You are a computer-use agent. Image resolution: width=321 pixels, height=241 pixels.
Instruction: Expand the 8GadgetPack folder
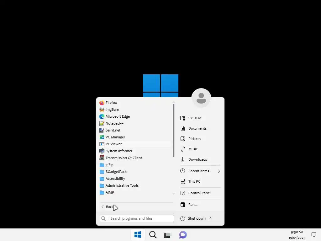135,172
